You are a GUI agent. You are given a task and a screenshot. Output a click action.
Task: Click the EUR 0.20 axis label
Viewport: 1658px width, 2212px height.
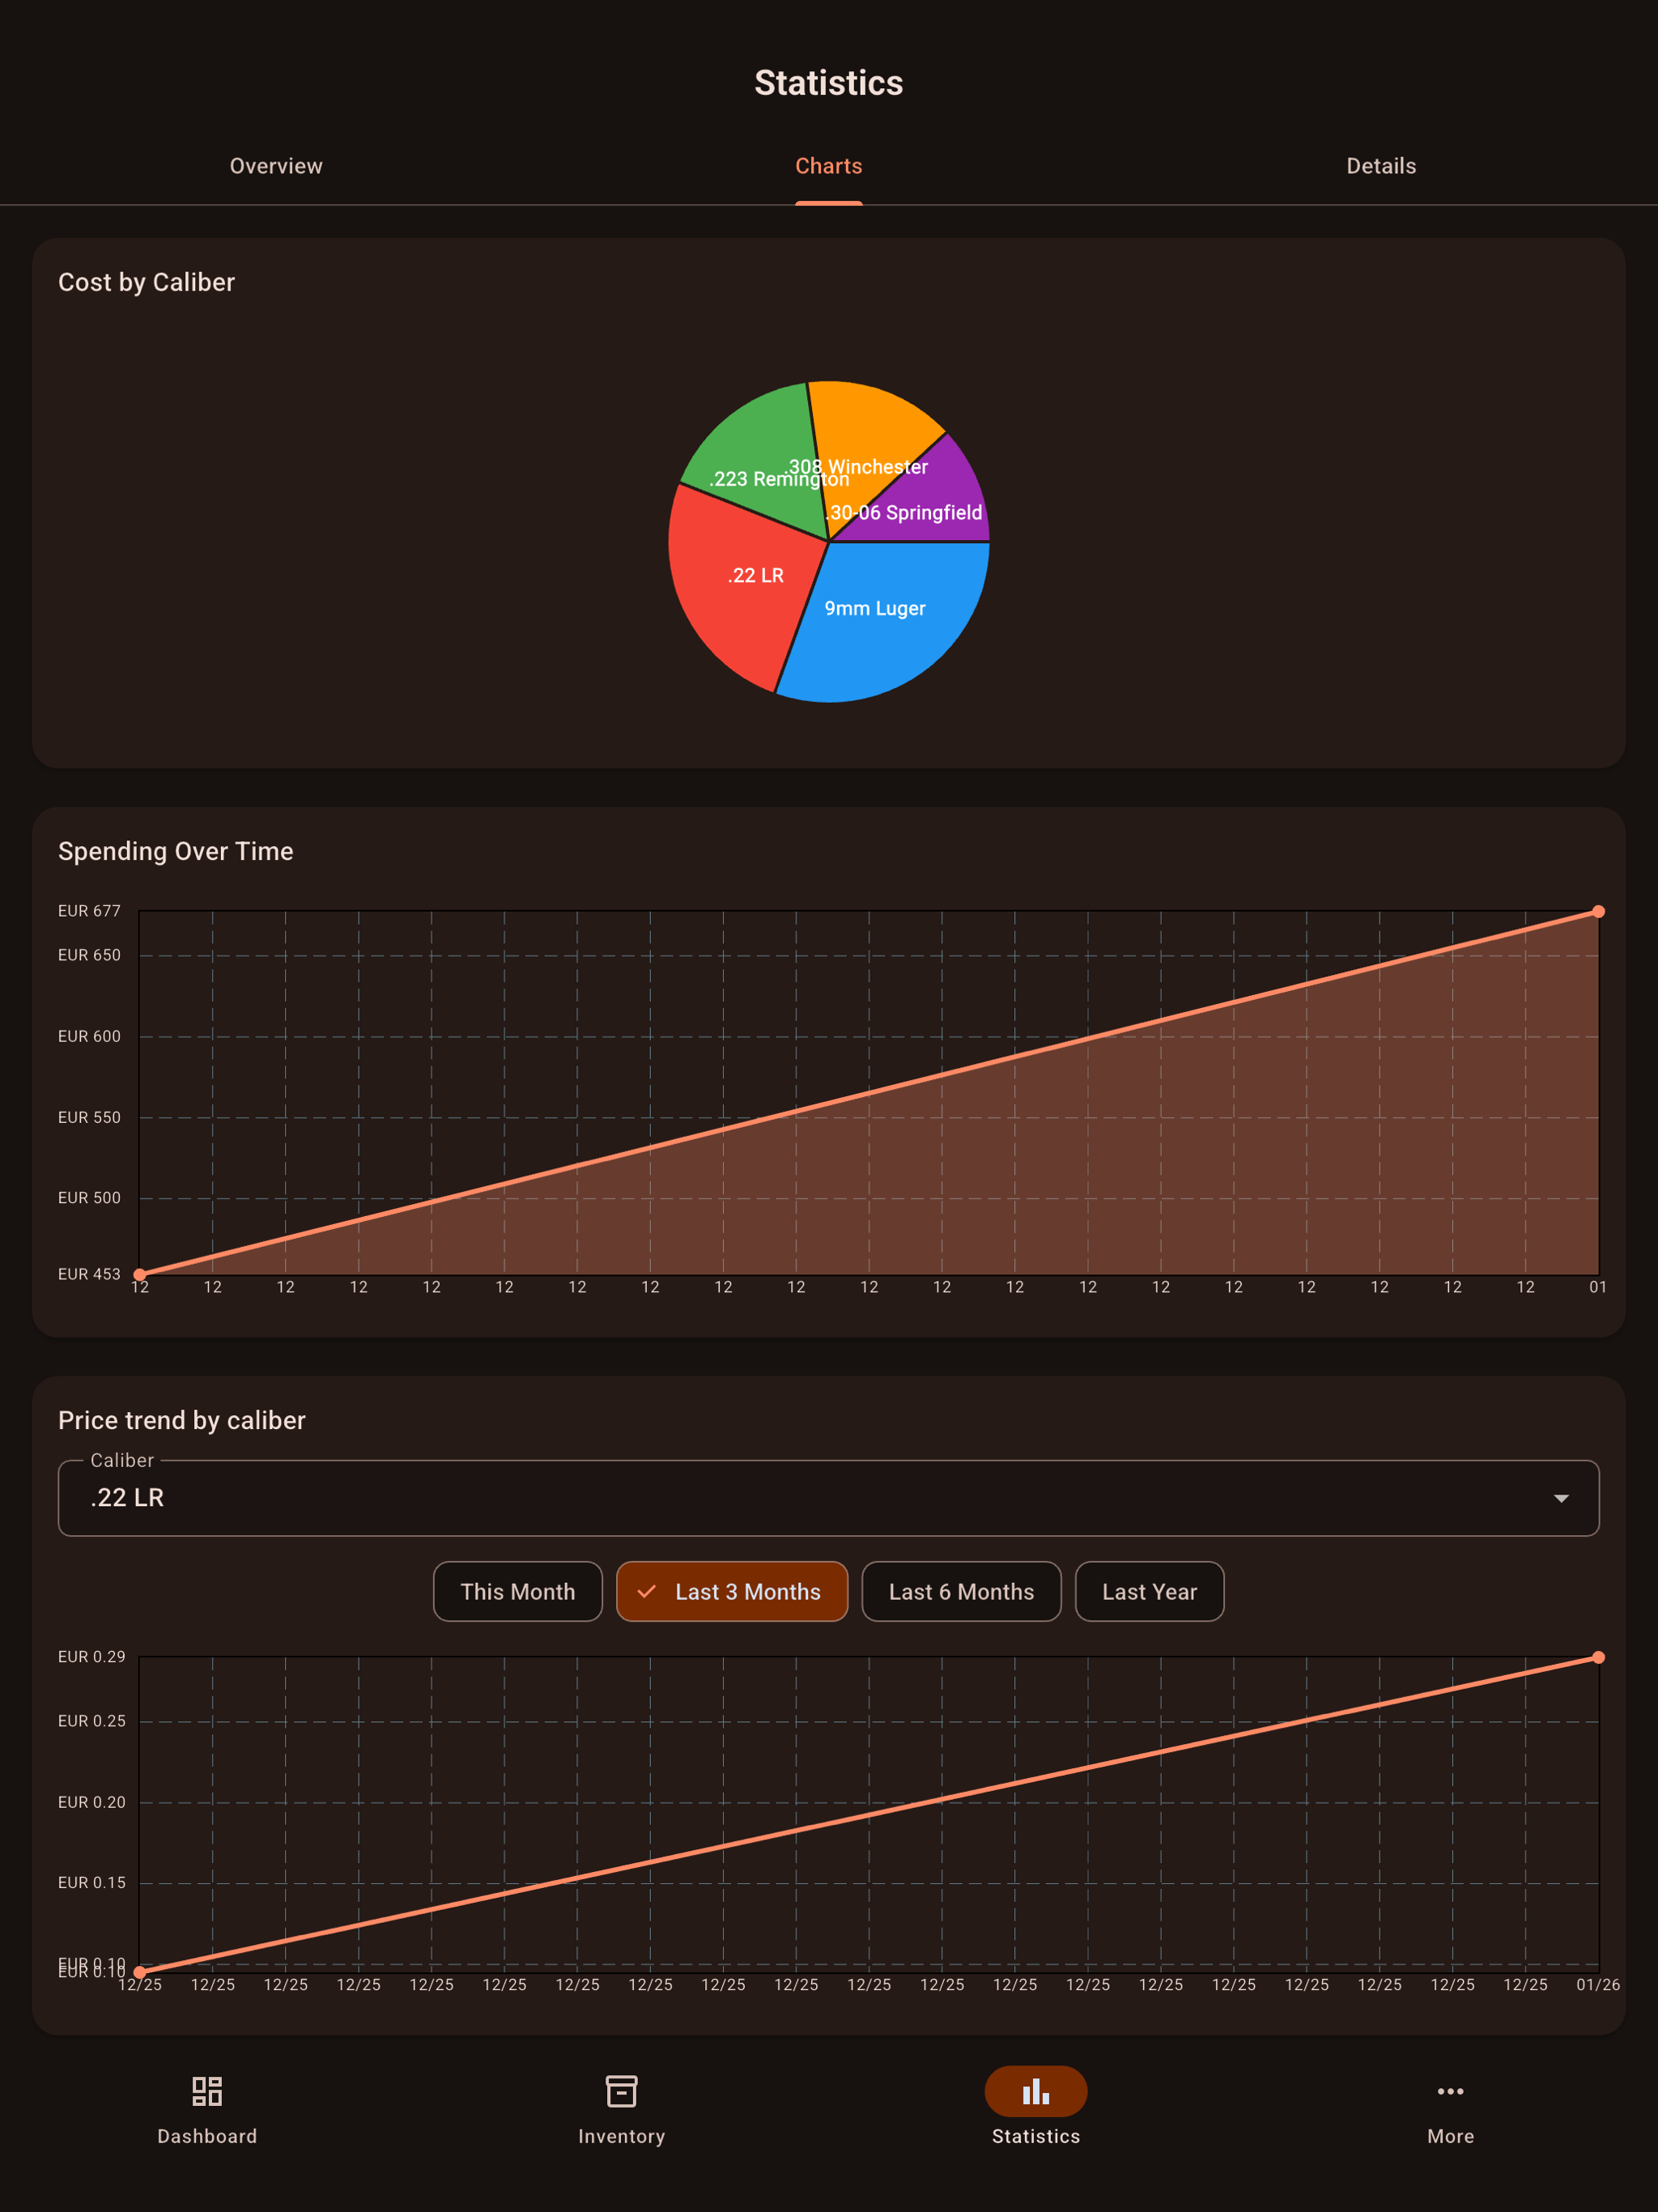coord(92,1802)
